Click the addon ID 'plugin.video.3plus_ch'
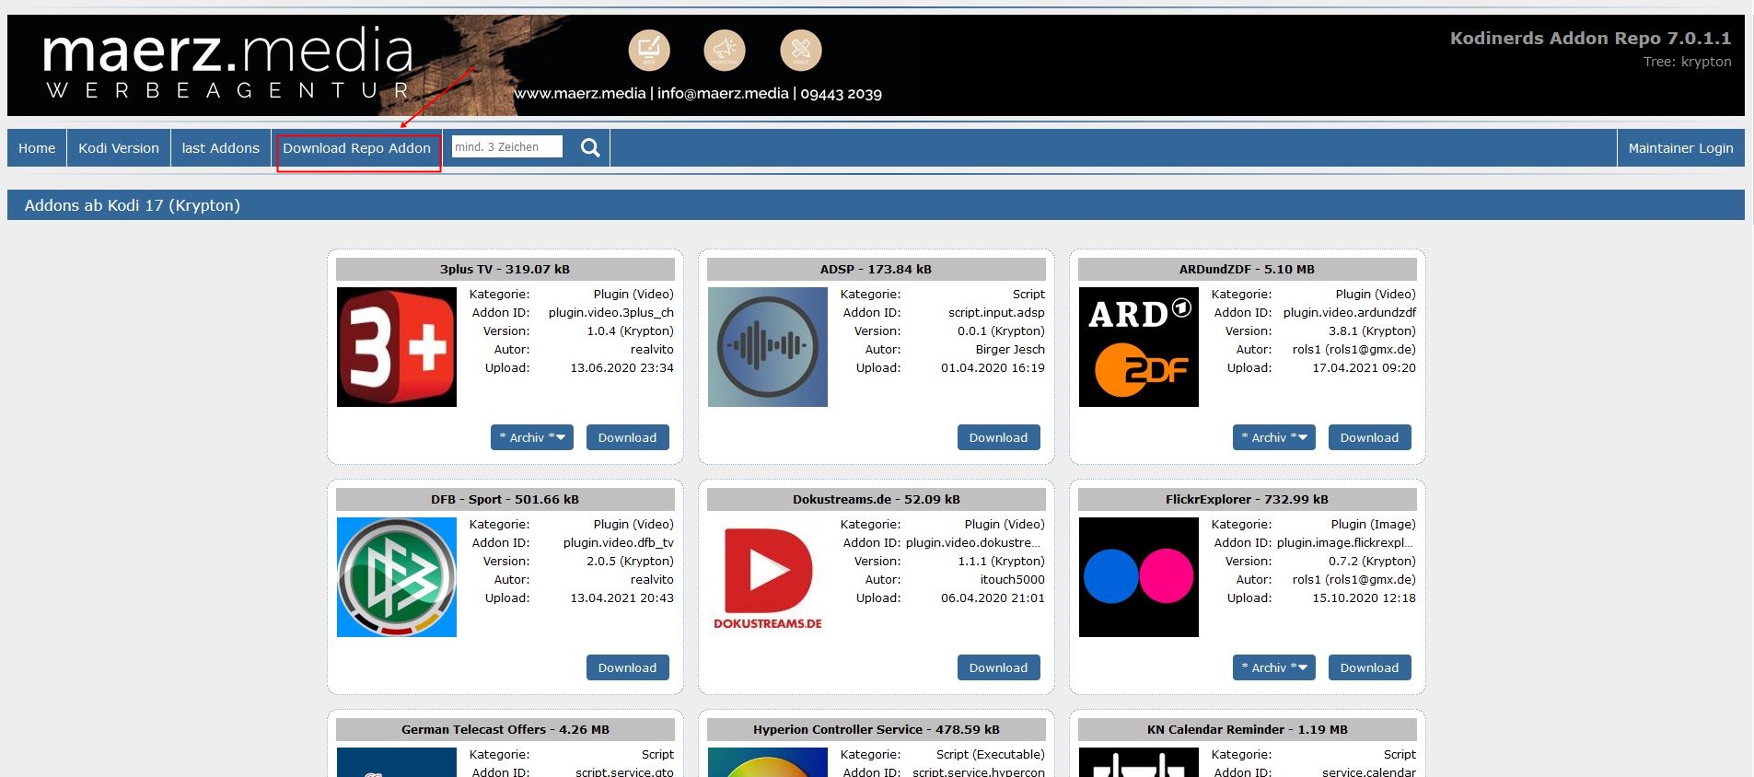Viewport: 1754px width, 777px height. point(610,312)
